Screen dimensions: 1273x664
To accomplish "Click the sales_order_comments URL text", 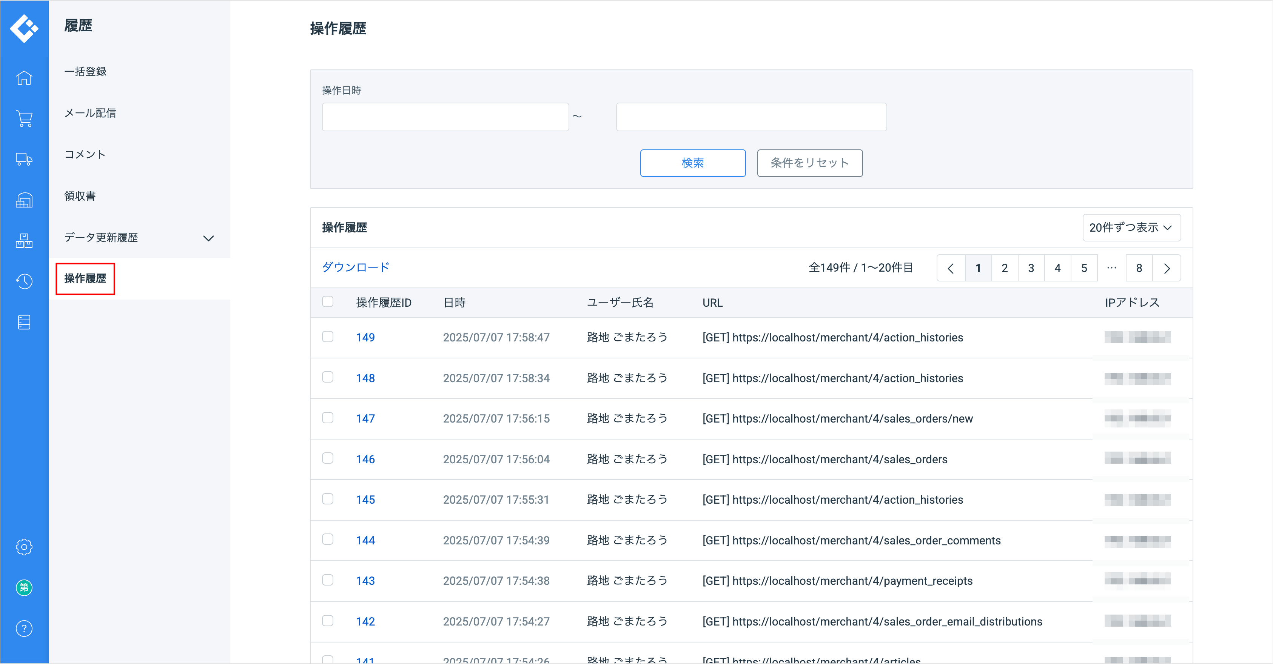I will pyautogui.click(x=851, y=540).
